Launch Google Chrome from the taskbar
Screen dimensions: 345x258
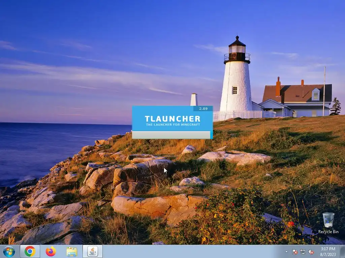(x=30, y=251)
